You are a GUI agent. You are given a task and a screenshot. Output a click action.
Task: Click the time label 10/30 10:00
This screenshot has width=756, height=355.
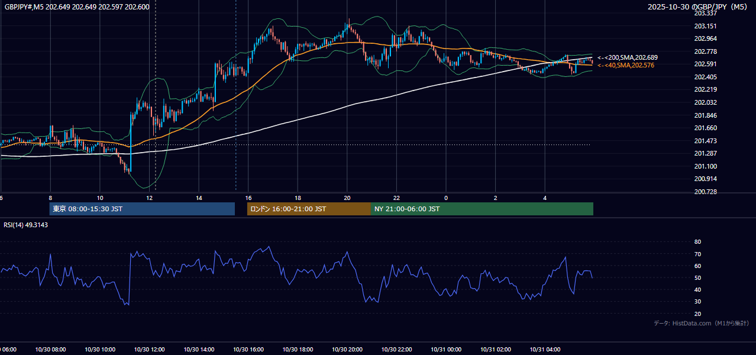point(100,350)
